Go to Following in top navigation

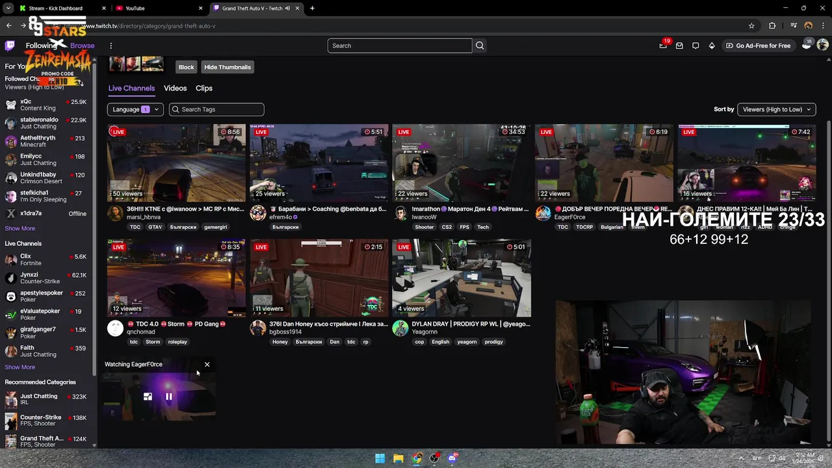(41, 45)
